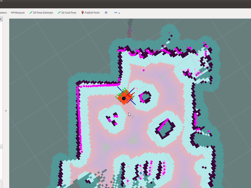Open the dropdown arrow beside the minus icon
Screen dimensions: 251x188
[119, 13]
